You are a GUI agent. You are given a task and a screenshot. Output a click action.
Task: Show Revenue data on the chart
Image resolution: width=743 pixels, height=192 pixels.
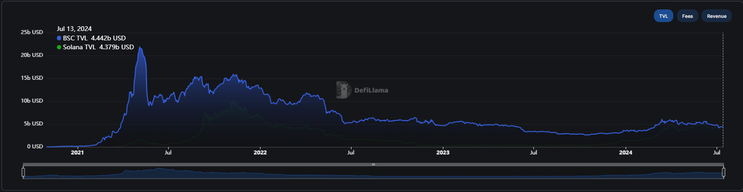(x=716, y=16)
